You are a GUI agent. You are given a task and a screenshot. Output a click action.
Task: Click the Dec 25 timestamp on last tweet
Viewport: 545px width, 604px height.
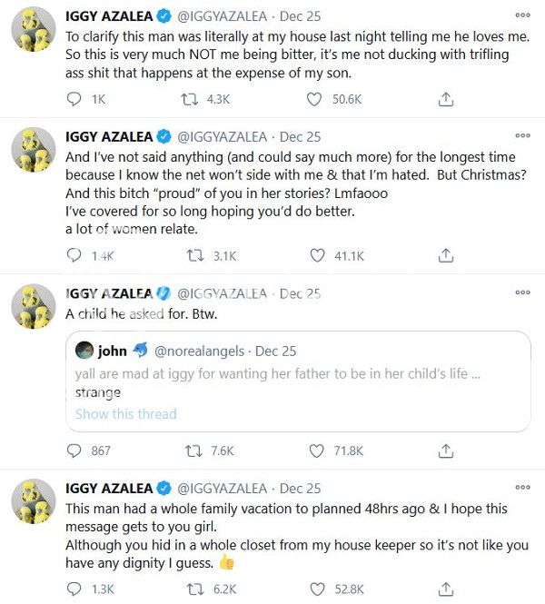click(x=300, y=488)
